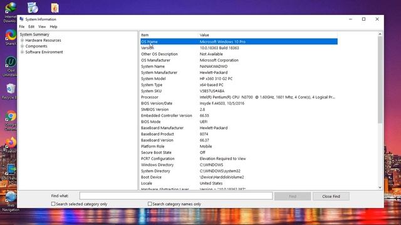Select the Software Environment tree item

click(x=44, y=52)
